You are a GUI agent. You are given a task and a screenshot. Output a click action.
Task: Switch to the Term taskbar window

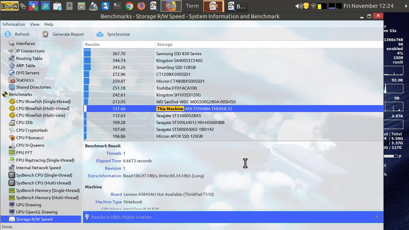[192, 6]
